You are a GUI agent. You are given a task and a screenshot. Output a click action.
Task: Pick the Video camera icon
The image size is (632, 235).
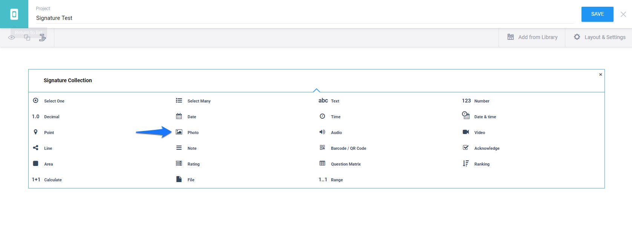466,132
